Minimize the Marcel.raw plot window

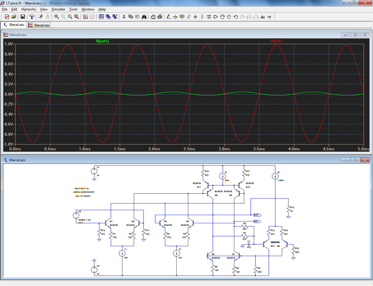346,35
